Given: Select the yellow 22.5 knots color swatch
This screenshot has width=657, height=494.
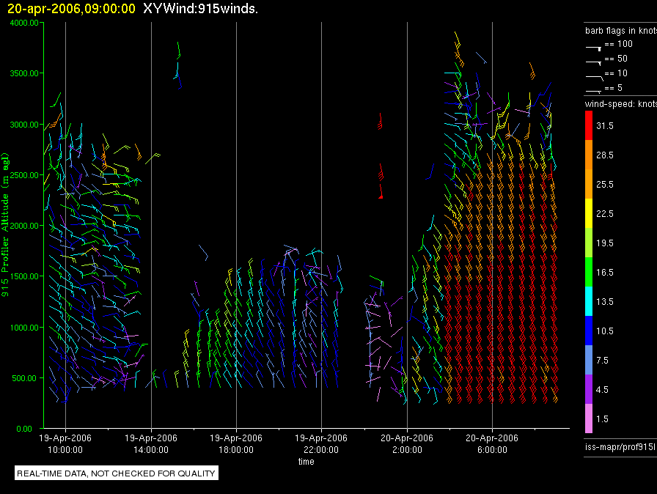Looking at the screenshot, I should (588, 213).
